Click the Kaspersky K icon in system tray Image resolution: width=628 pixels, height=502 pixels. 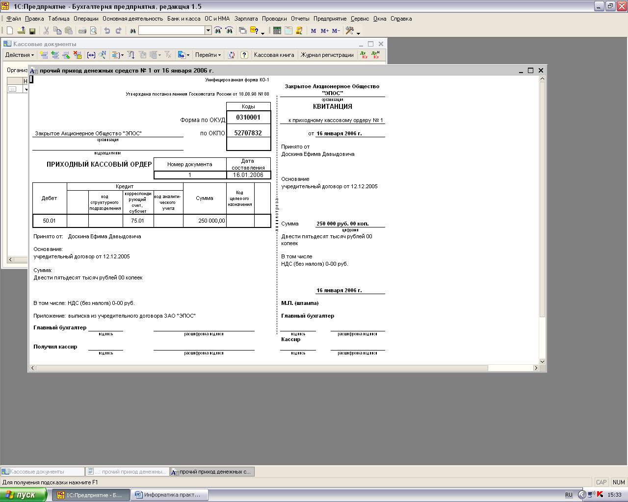point(600,495)
